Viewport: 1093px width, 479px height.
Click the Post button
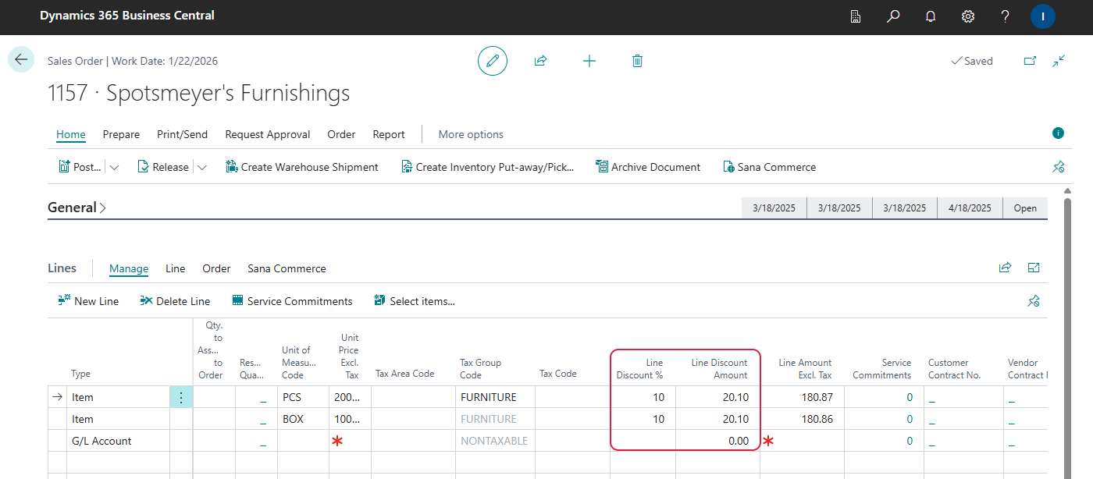[x=80, y=167]
